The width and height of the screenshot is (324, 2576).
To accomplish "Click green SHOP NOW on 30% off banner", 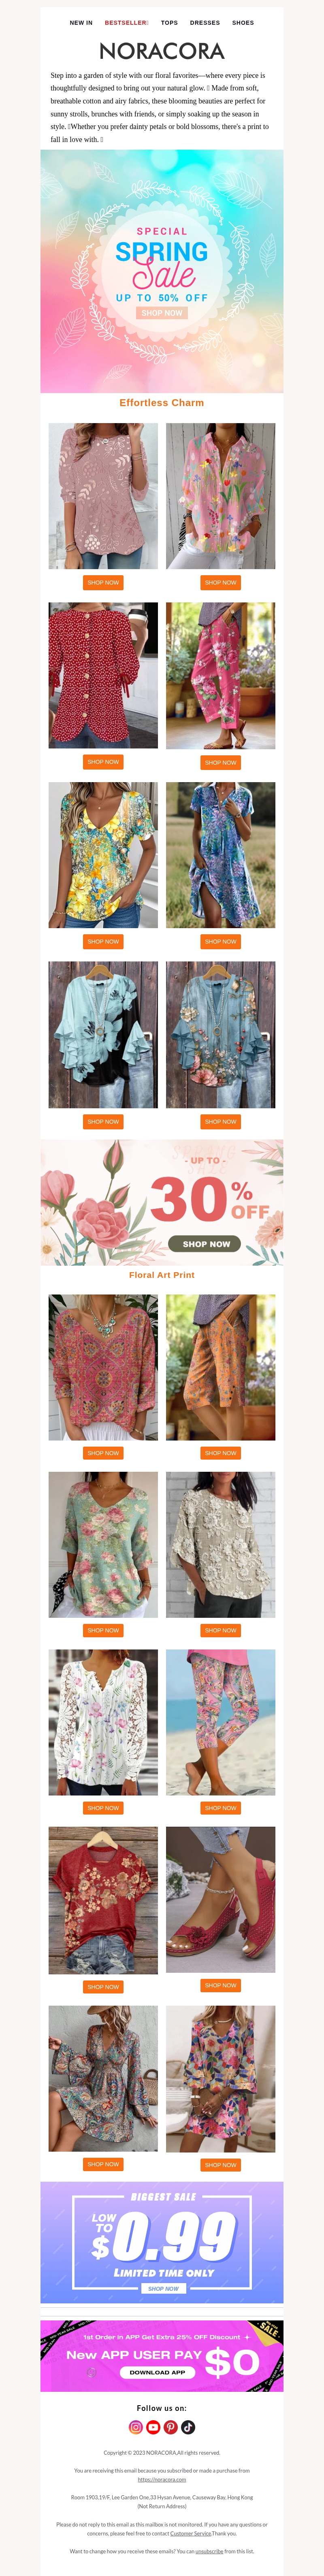I will pos(207,1244).
